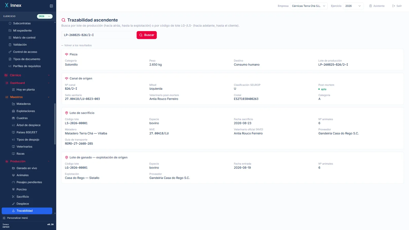Select lot code LG-2026-00001
The width and height of the screenshot is (409, 230).
[x=76, y=168]
